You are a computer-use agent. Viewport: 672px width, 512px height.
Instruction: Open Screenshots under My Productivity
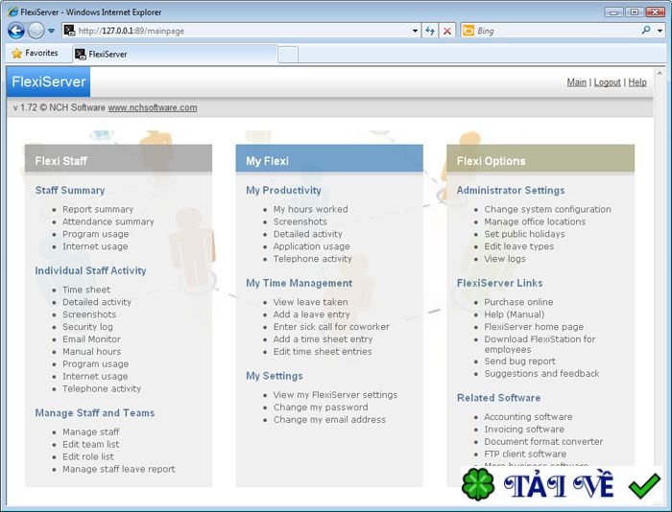(300, 221)
